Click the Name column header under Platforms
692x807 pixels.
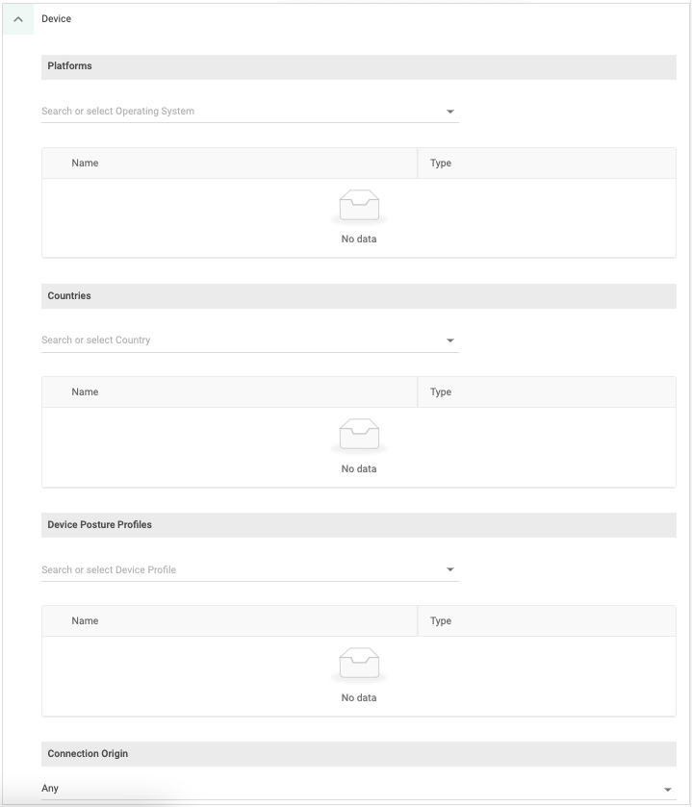coord(85,163)
